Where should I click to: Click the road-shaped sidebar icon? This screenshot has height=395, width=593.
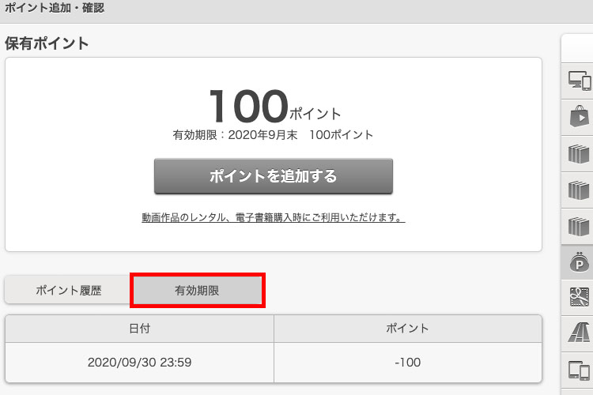[x=580, y=333]
